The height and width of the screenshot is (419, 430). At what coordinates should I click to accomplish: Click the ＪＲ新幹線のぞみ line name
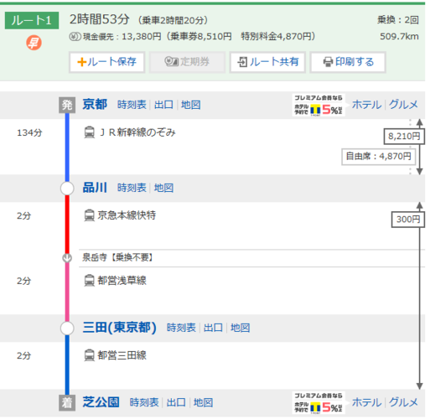(137, 132)
